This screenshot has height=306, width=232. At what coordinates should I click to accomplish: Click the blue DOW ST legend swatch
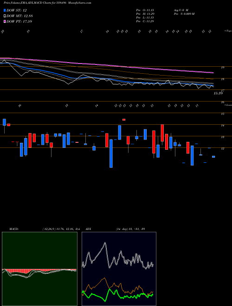coord(5,10)
